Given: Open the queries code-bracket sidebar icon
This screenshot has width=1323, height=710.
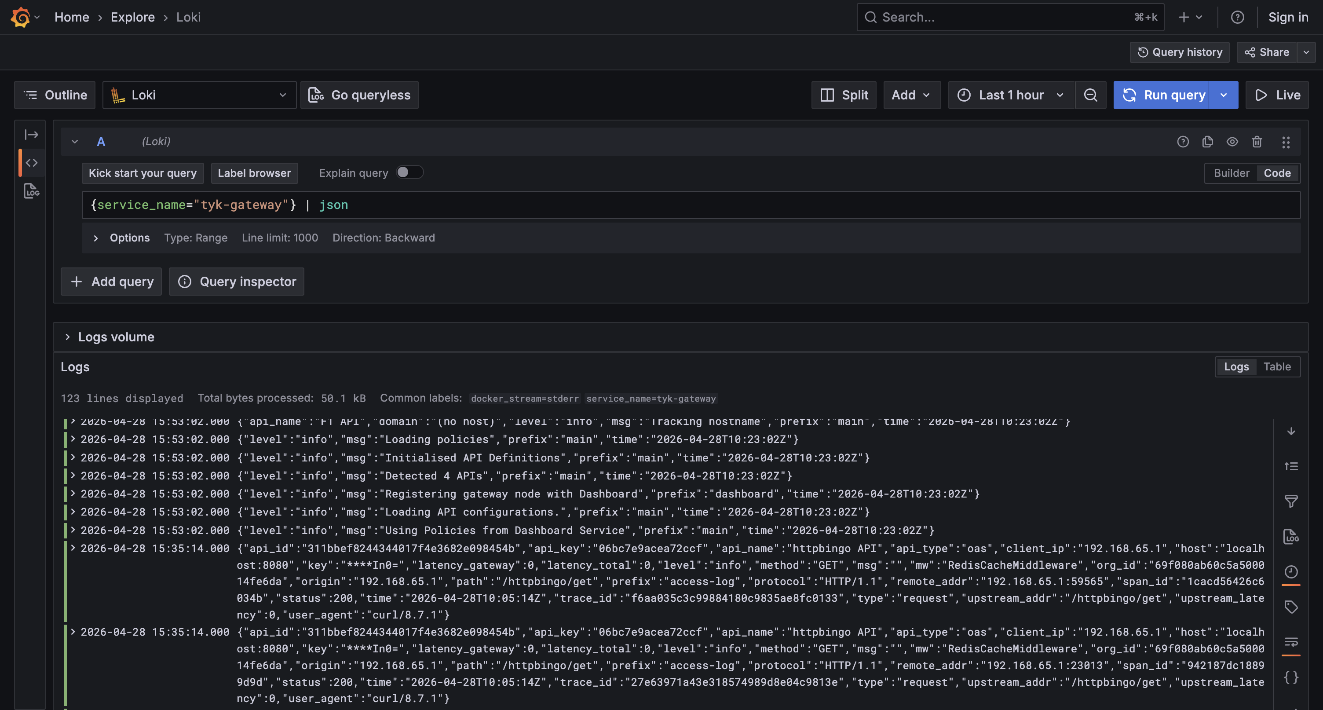Looking at the screenshot, I should (31, 163).
